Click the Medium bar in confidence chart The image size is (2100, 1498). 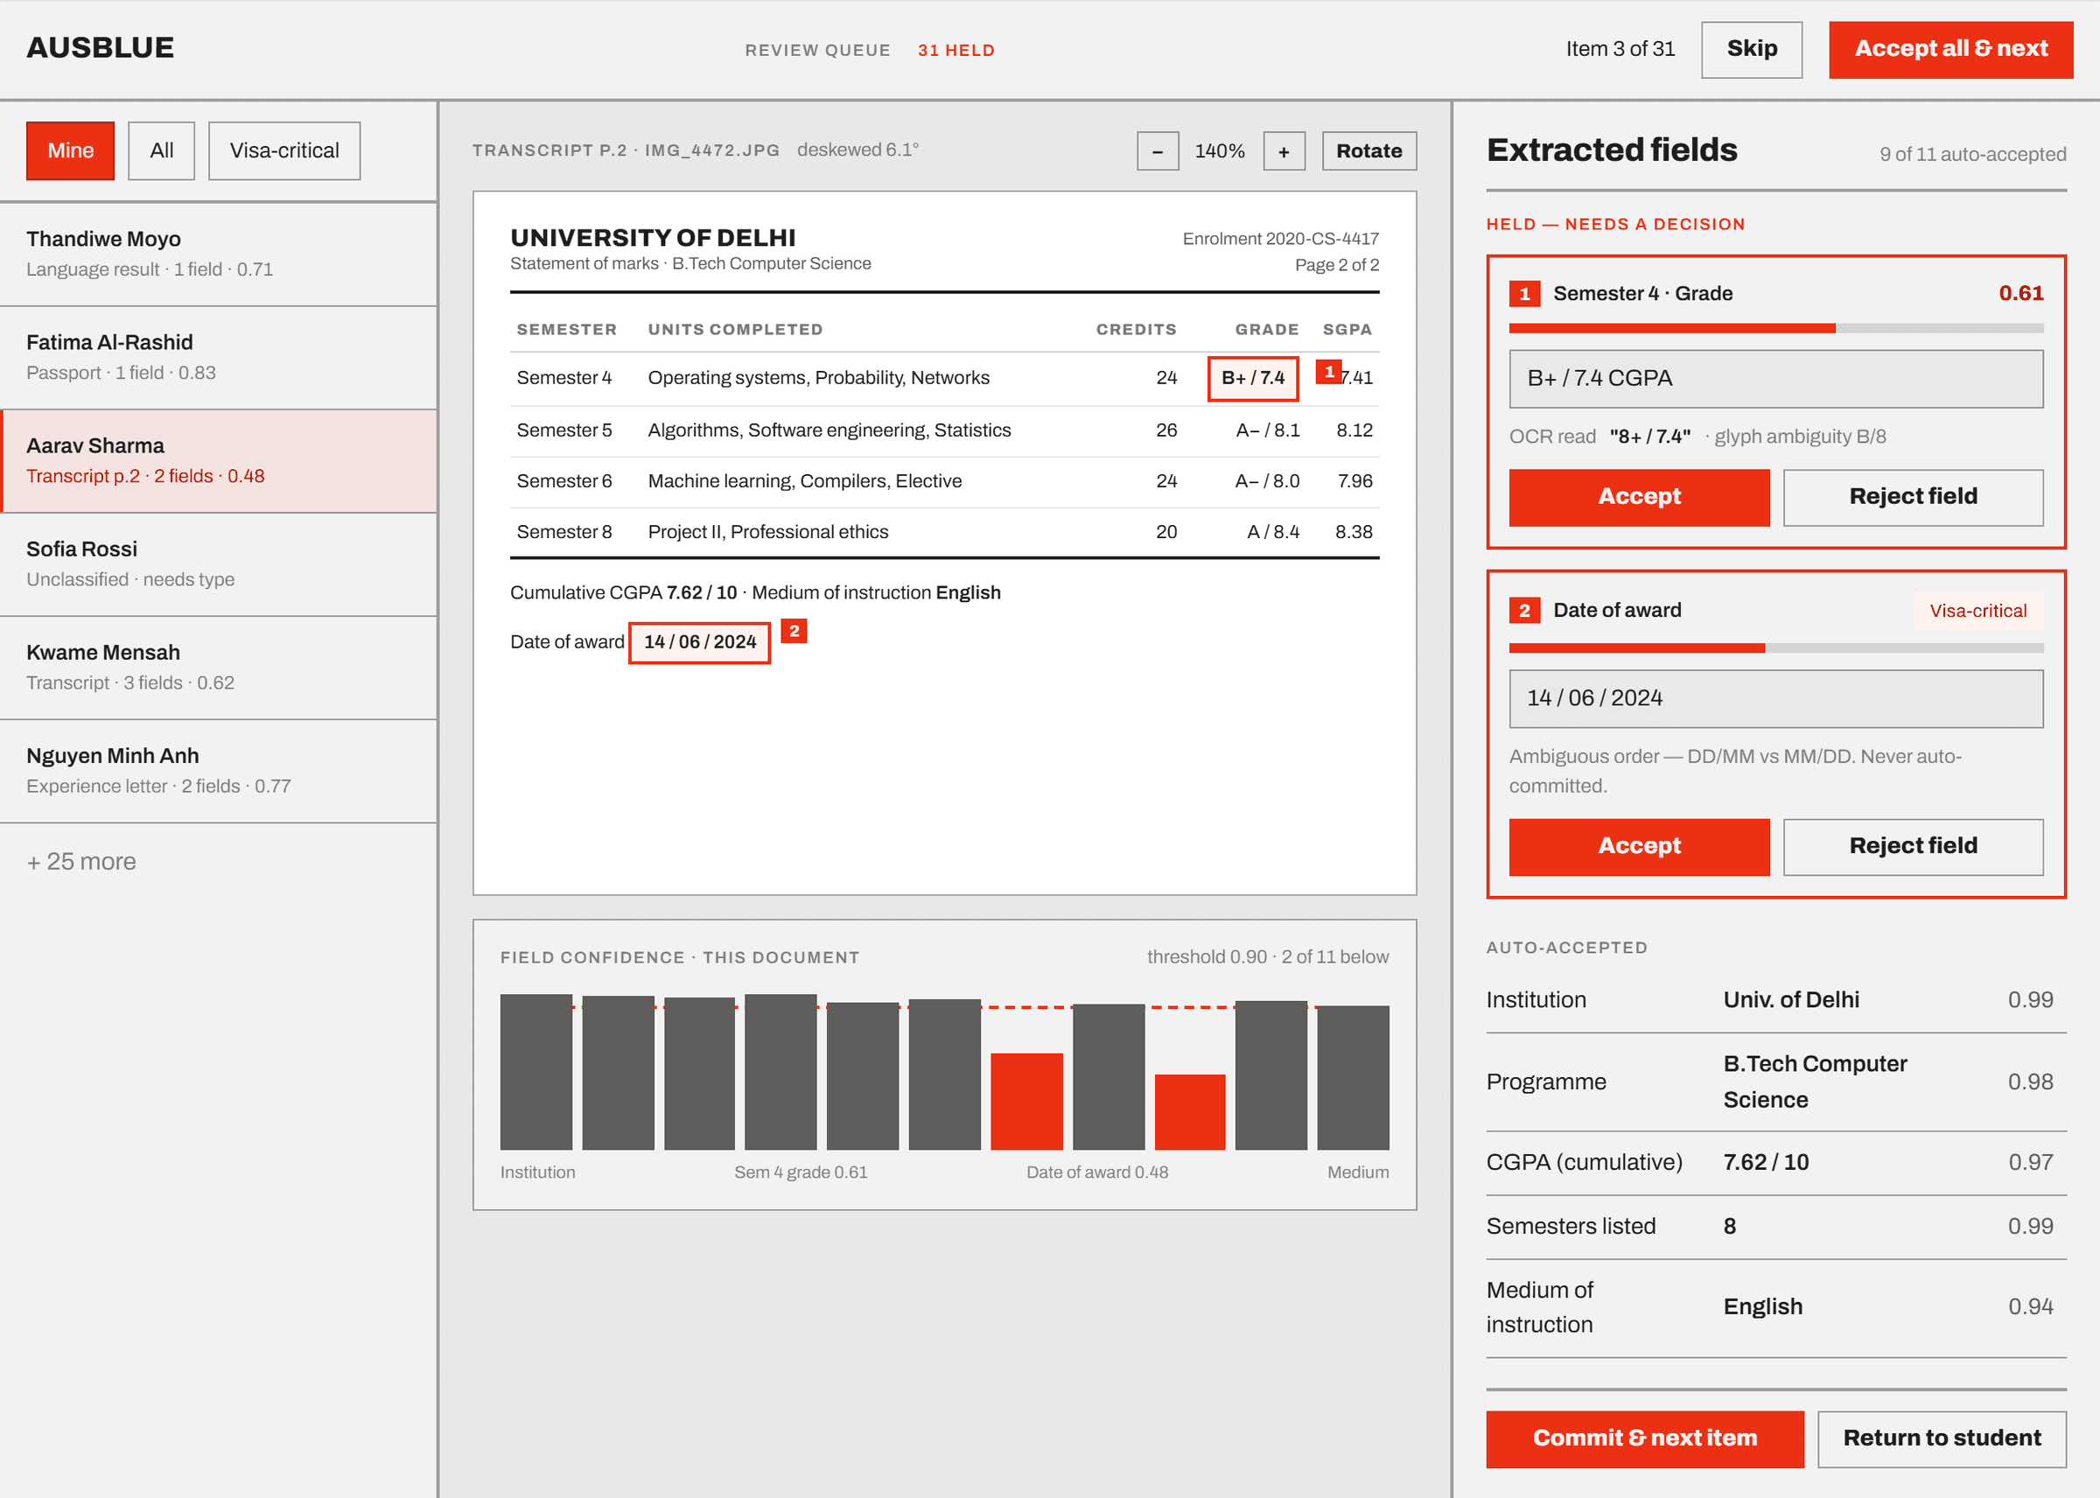1353,1077
